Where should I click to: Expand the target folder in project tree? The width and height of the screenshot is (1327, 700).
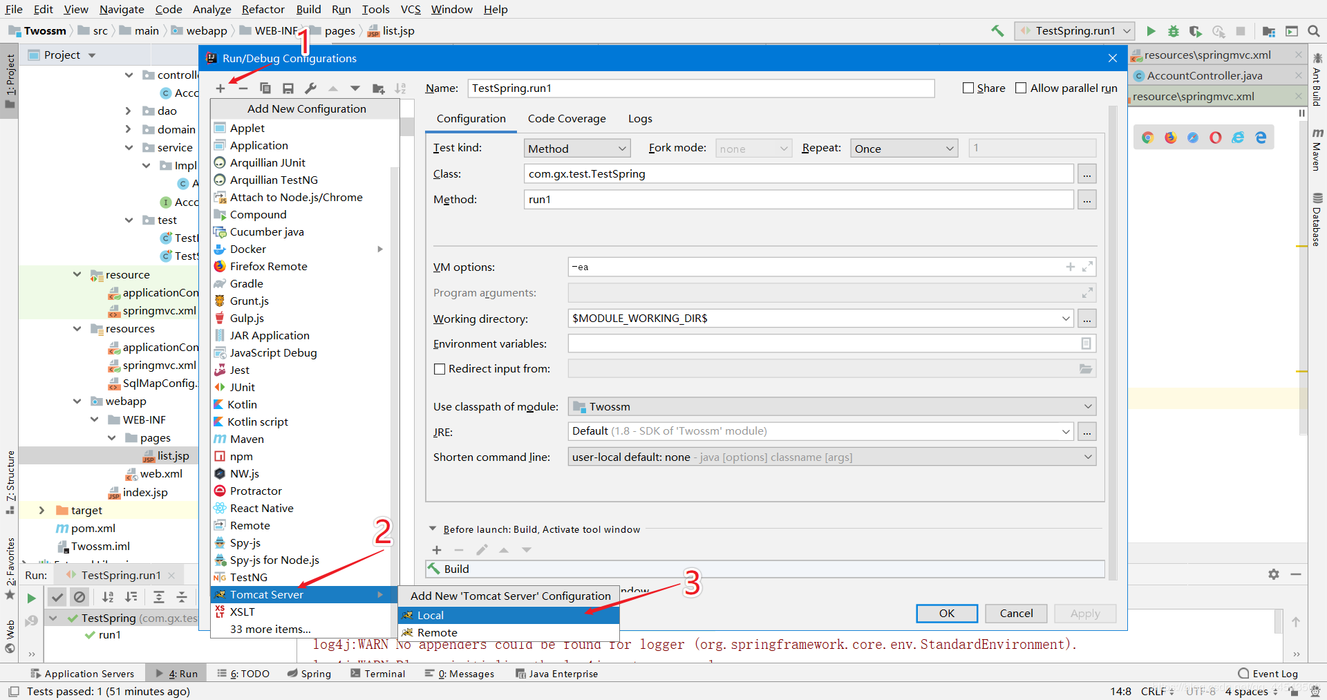[41, 510]
